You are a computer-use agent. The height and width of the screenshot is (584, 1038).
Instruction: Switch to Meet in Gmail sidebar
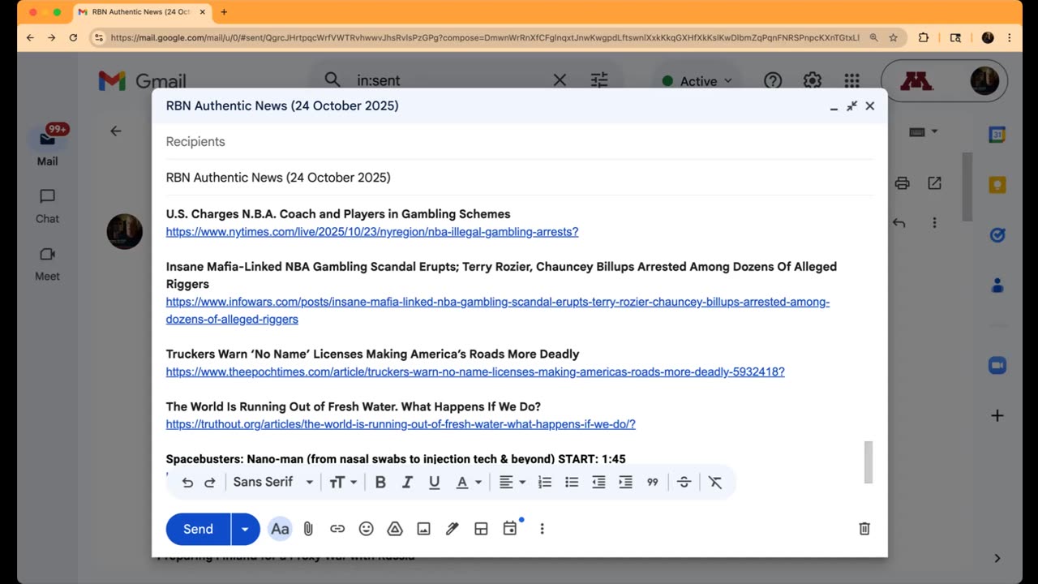click(x=47, y=263)
